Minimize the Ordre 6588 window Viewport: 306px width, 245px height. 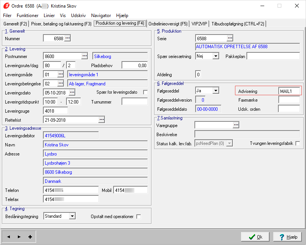click(x=262, y=6)
